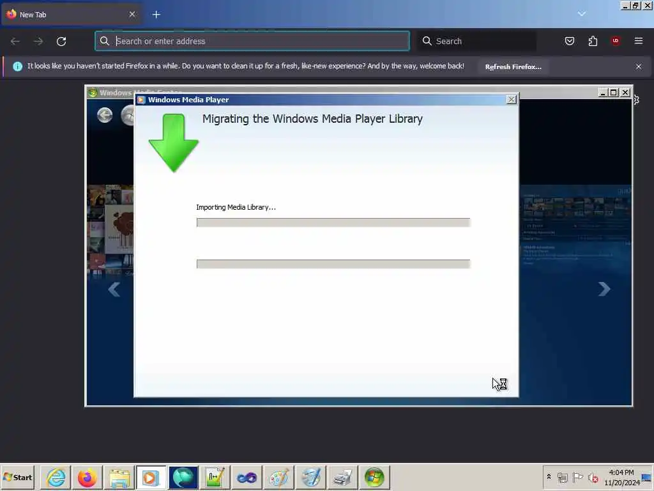This screenshot has height=491, width=654.
Task: Open the list all tabs chevron
Action: pos(581,14)
